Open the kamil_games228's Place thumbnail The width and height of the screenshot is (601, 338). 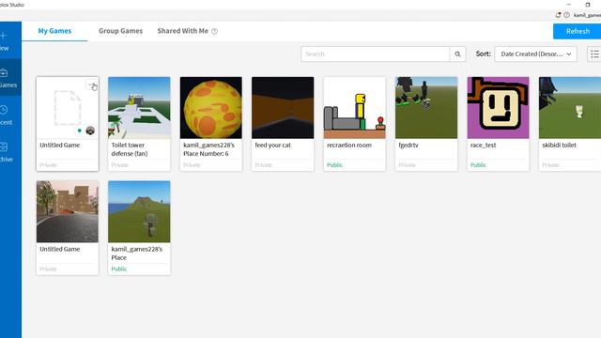(139, 211)
